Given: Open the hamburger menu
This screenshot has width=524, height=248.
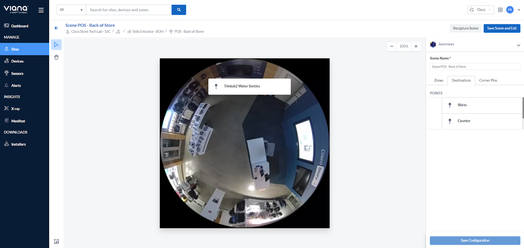Looking at the screenshot, I should coord(41,10).
